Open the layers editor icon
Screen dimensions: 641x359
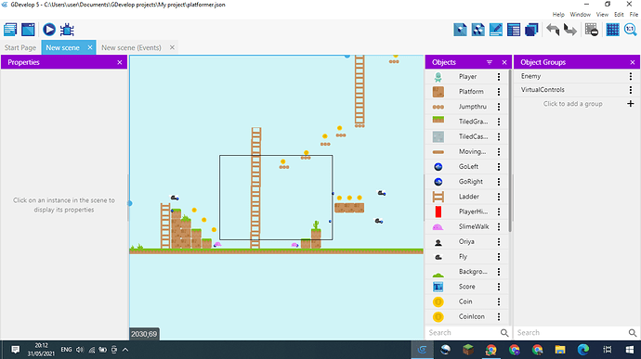click(531, 30)
